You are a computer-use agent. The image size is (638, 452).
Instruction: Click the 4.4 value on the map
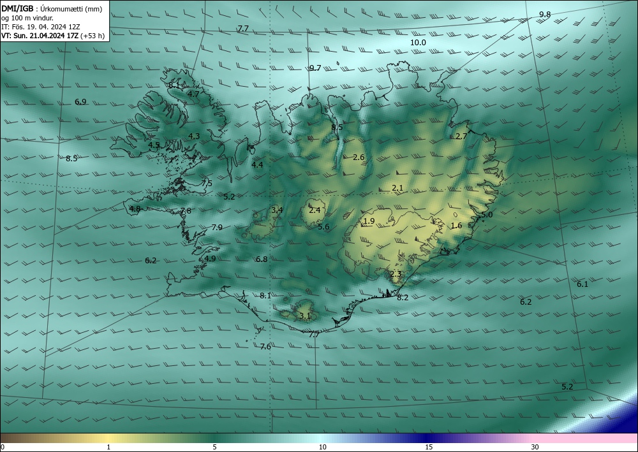[257, 164]
